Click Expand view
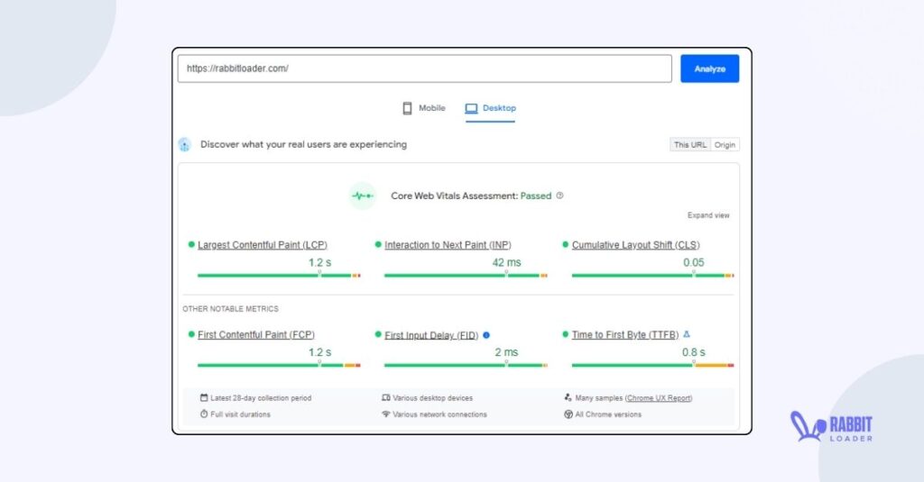The image size is (924, 482). click(x=708, y=215)
